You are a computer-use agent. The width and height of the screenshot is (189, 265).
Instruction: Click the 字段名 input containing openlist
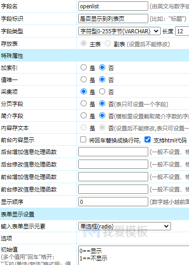113,6
